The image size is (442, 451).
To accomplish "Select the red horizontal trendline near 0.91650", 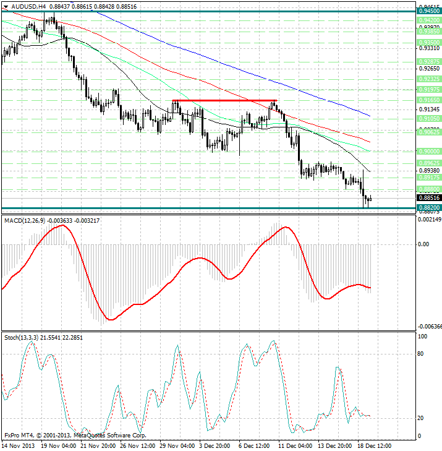I will [224, 100].
